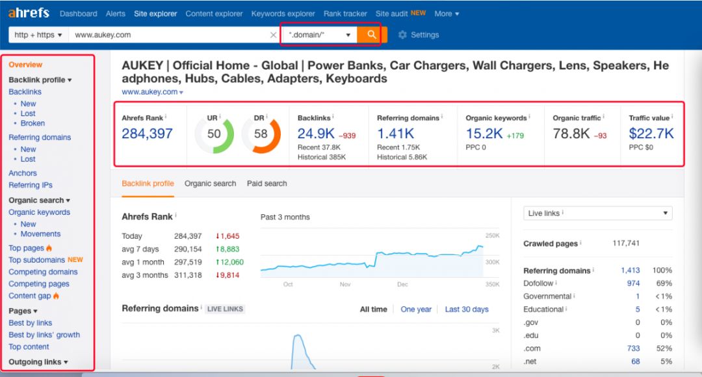Open Keywords explorer in top navigation
The width and height of the screenshot is (702, 377).
(x=283, y=14)
